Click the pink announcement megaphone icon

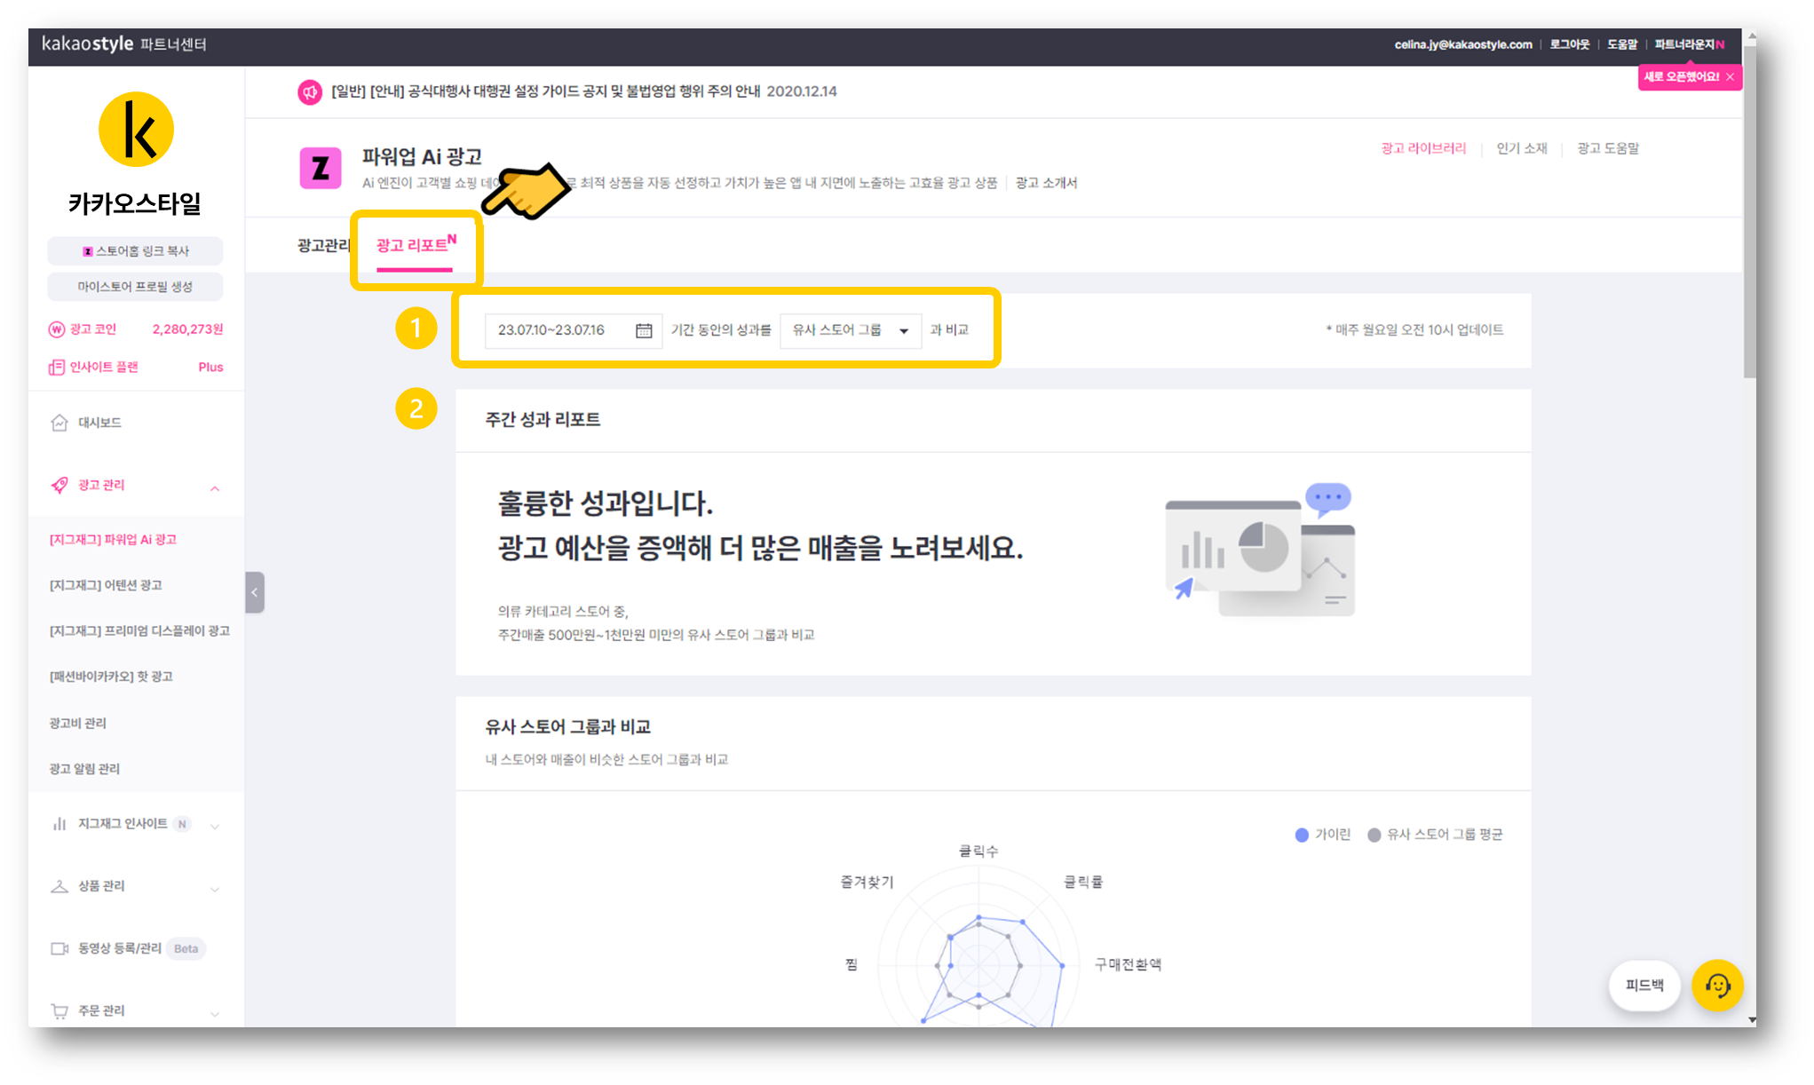coord(310,91)
